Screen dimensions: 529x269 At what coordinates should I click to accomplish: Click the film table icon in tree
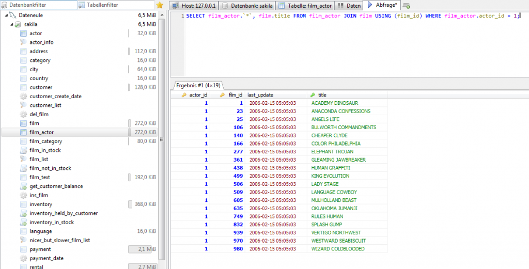click(23, 123)
